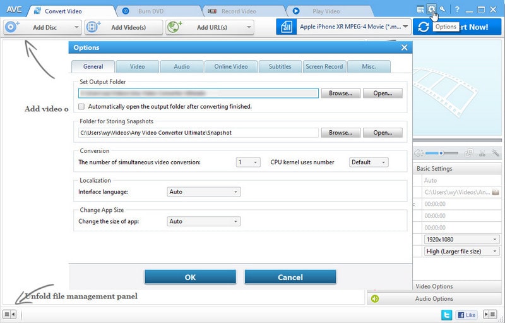
Task: Switch to the General options tab
Action: [x=93, y=67]
